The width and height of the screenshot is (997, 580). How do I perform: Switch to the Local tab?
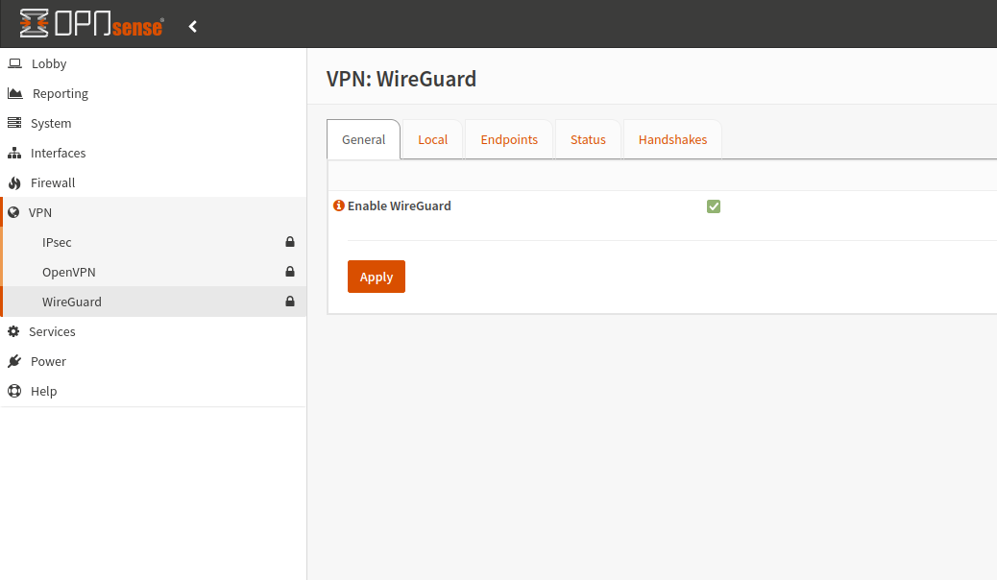coord(432,139)
